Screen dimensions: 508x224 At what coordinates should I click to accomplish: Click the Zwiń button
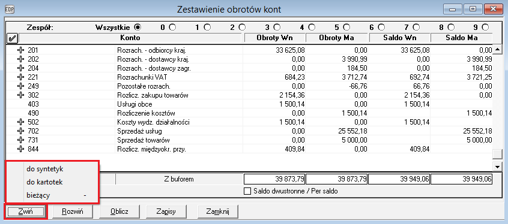(x=26, y=211)
